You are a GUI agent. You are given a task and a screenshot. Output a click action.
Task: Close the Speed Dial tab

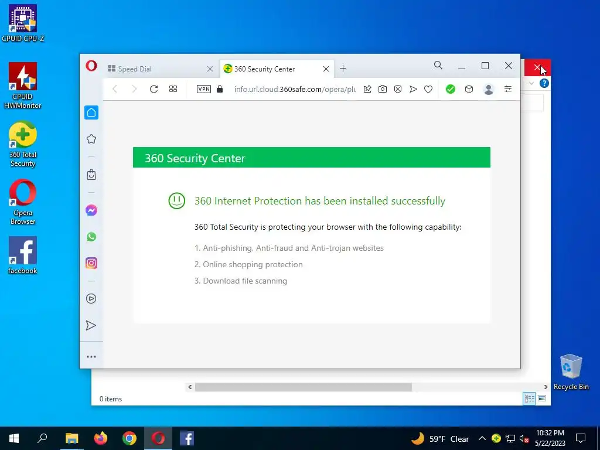click(210, 69)
